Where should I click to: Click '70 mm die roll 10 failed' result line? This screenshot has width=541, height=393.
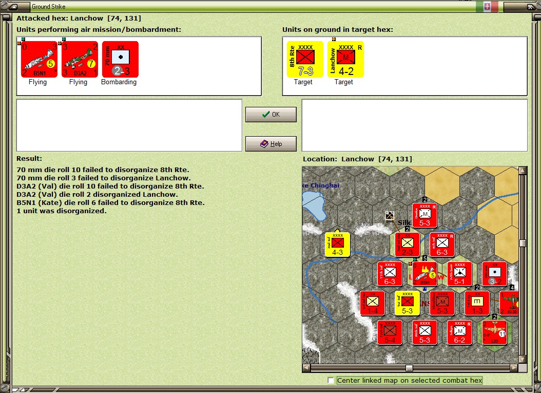pyautogui.click(x=103, y=170)
